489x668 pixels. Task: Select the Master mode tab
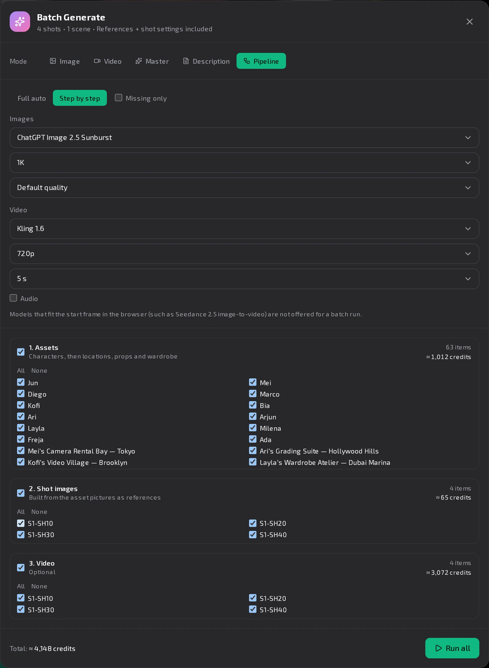[152, 61]
